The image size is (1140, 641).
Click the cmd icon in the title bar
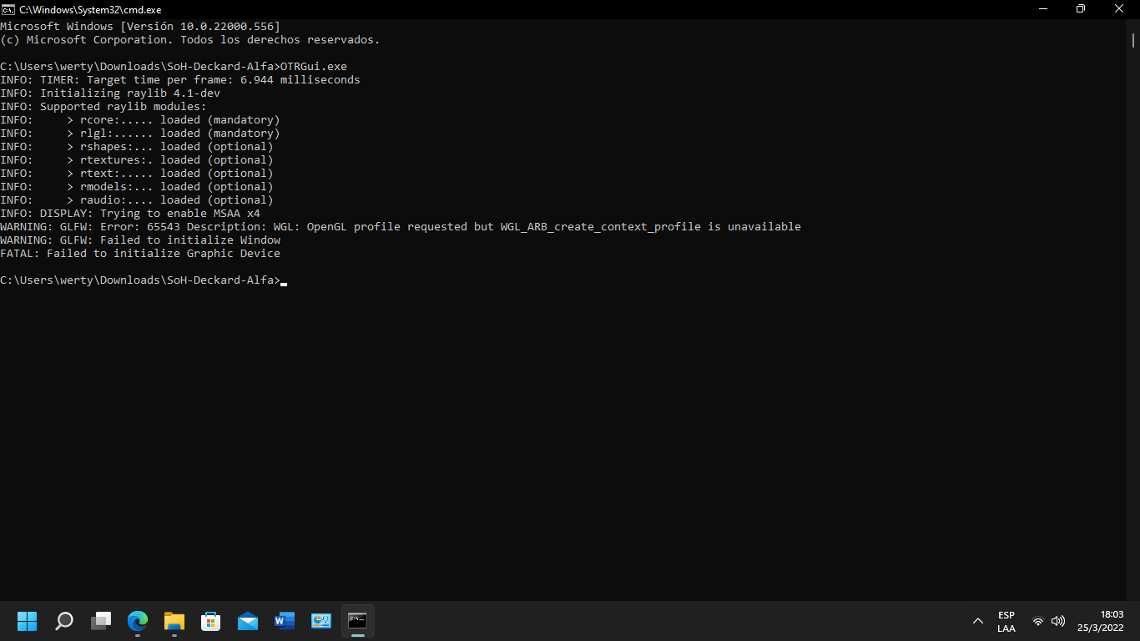click(9, 9)
